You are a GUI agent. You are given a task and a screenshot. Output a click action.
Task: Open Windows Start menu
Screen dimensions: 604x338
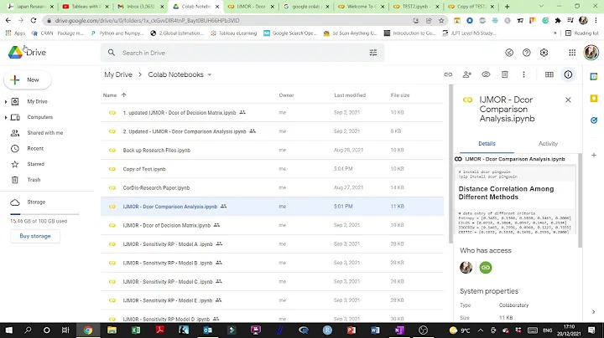[8, 330]
